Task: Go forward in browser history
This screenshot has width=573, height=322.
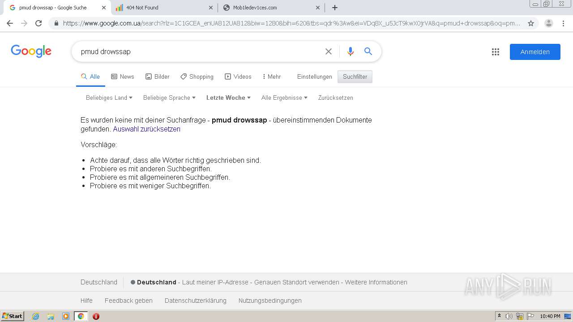Action: tap(24, 23)
